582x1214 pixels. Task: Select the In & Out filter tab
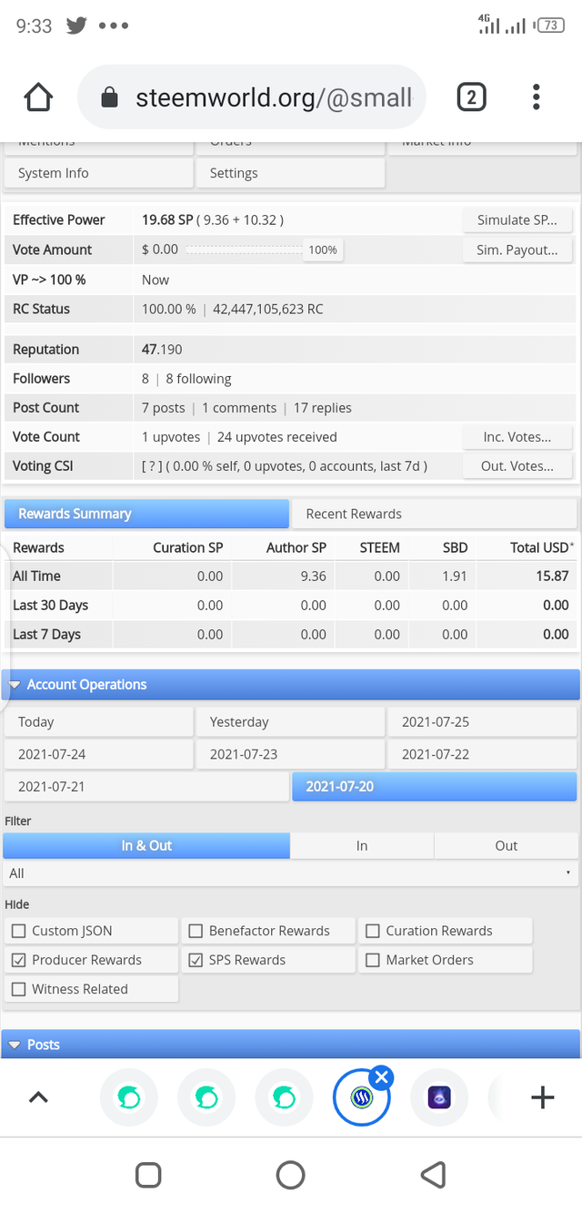[146, 846]
